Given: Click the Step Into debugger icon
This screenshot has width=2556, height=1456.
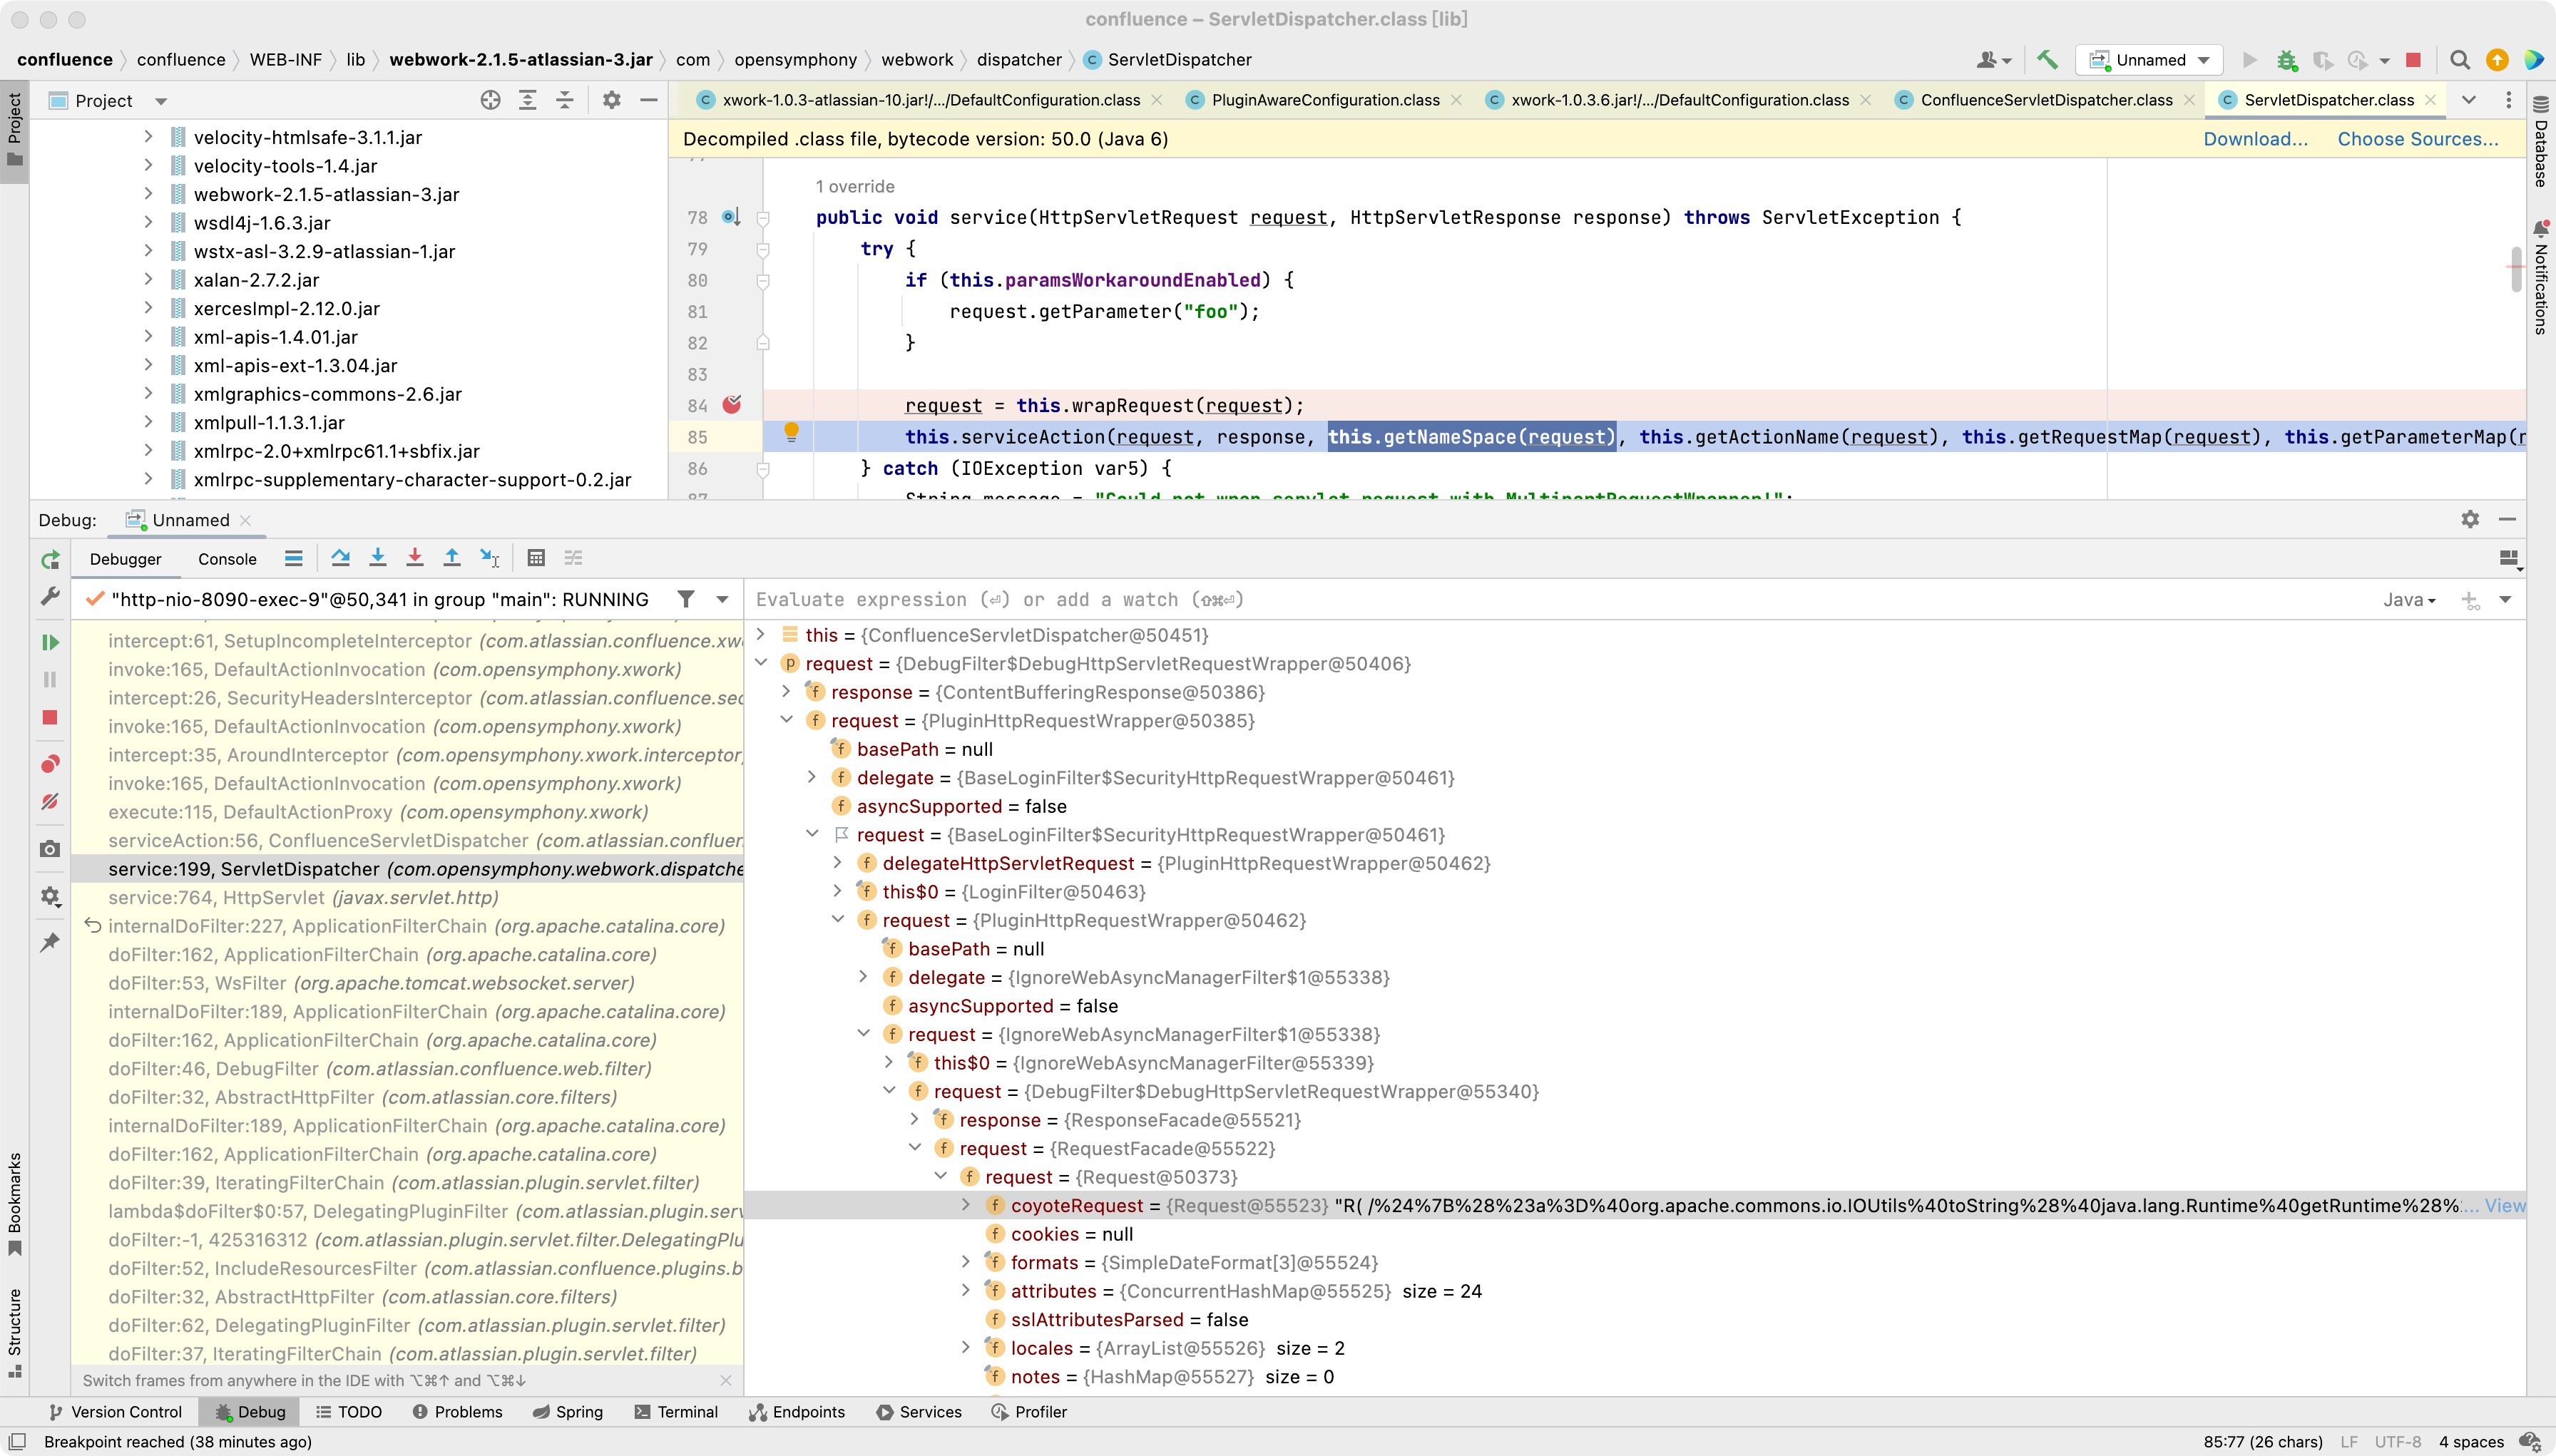Looking at the screenshot, I should [377, 558].
